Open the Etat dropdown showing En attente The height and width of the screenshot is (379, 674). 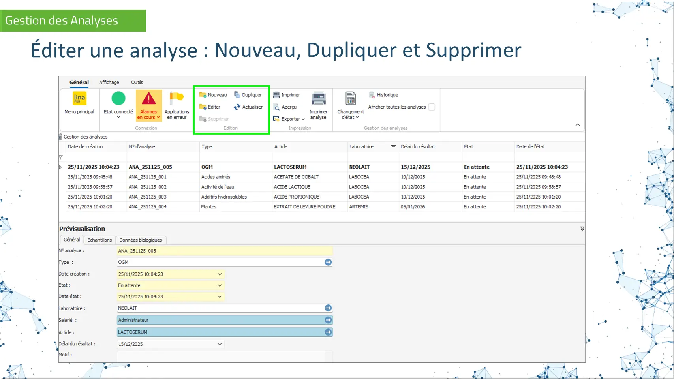pyautogui.click(x=220, y=285)
